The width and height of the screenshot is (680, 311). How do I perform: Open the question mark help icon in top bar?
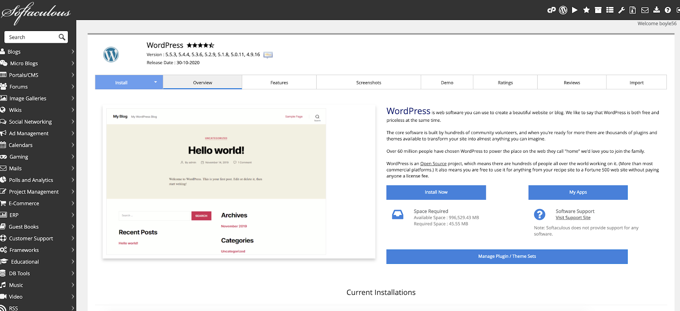pos(668,10)
